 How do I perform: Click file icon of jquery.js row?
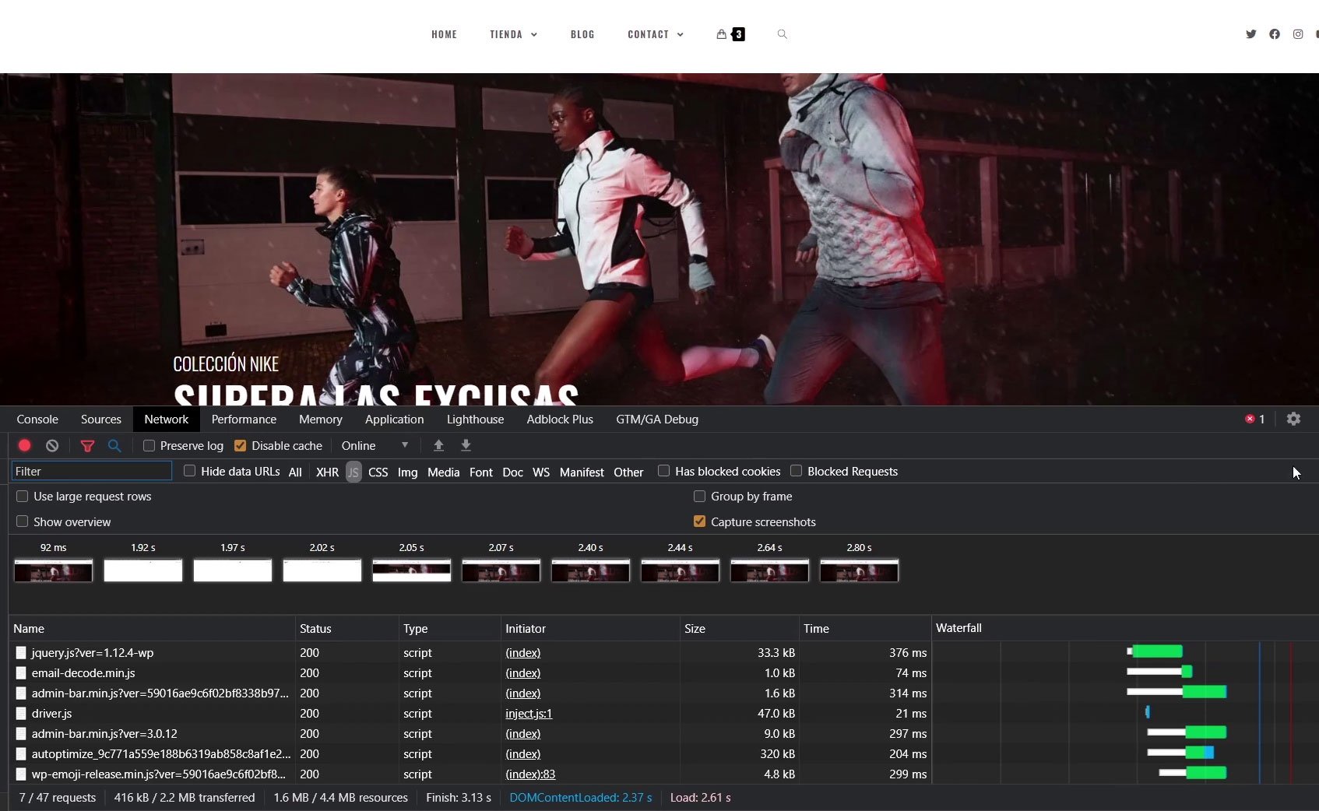click(21, 653)
